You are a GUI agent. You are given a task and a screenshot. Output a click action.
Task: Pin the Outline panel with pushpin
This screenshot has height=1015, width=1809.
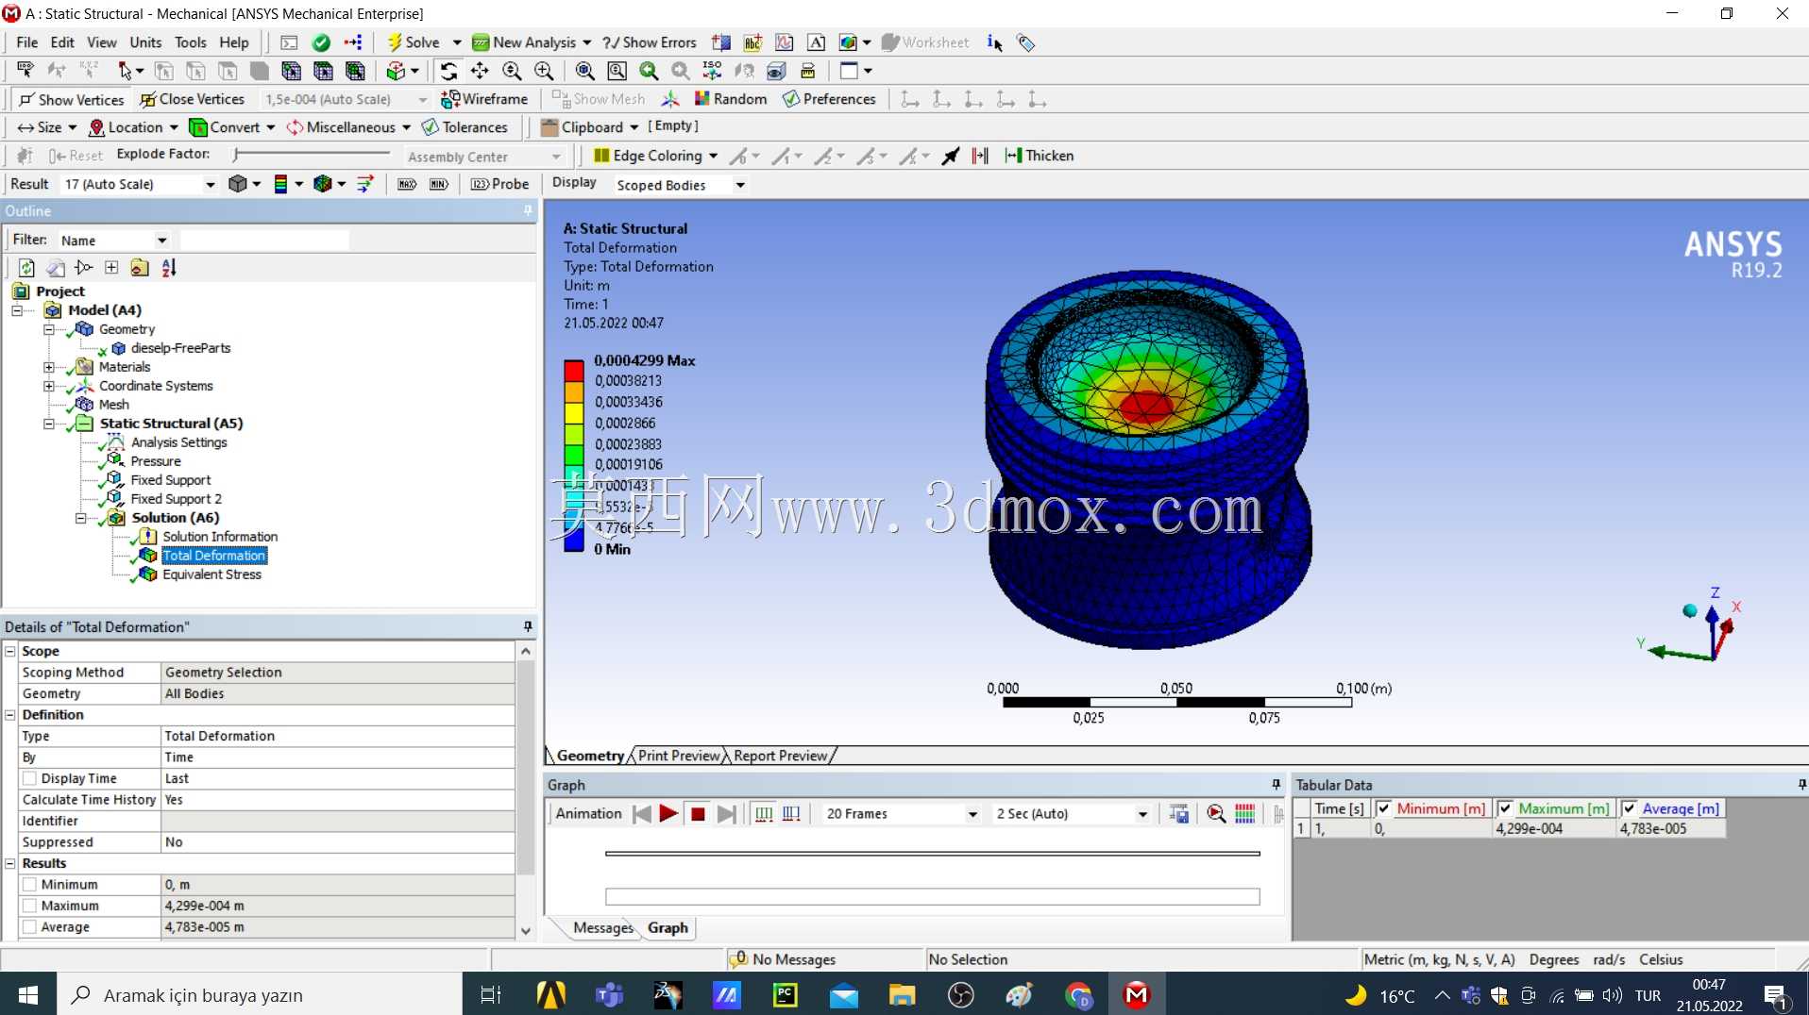[528, 211]
